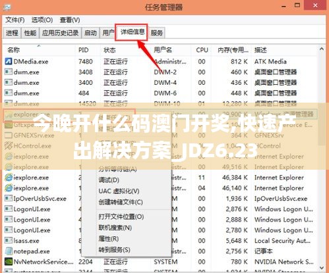Sort by the PID column header
This screenshot has width=329, height=273.
(x=84, y=50)
